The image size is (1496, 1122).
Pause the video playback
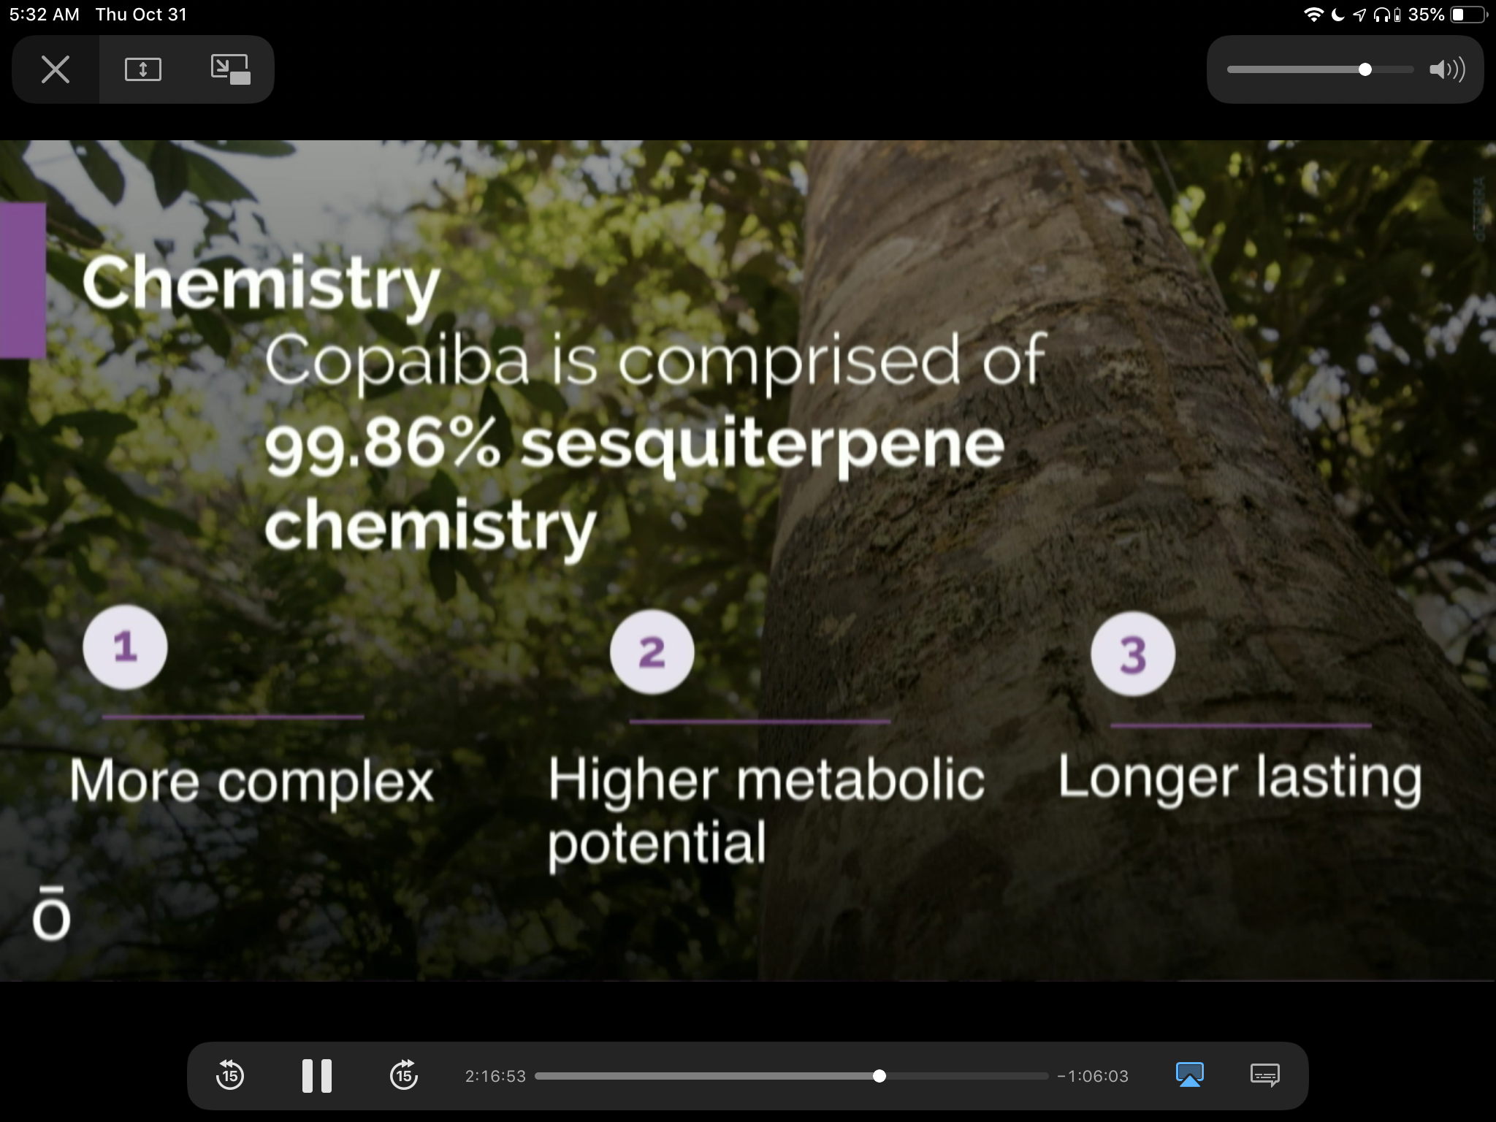coord(317,1075)
